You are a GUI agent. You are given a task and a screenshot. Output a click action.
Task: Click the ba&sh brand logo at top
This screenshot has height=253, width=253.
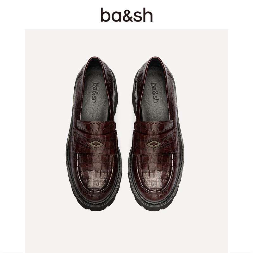pos(126,15)
